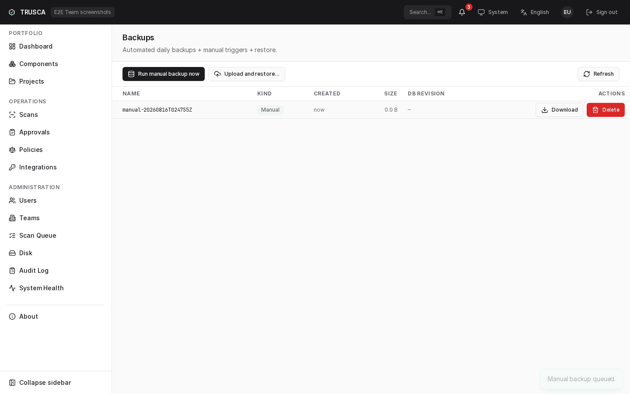Click the Integrations key icon
Image resolution: width=630 pixels, height=394 pixels.
click(12, 167)
